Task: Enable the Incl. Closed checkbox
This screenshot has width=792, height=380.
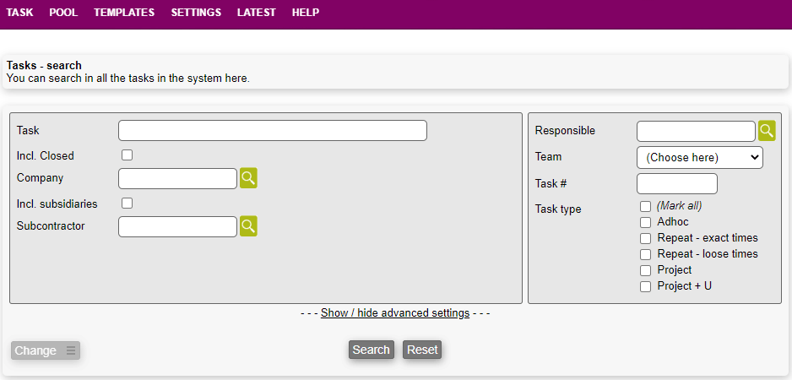Action: coord(127,155)
